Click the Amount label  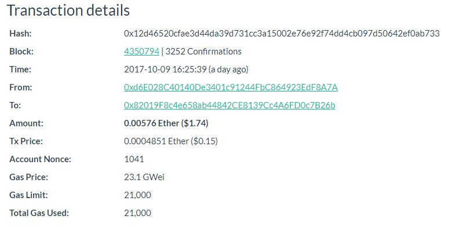click(x=26, y=123)
